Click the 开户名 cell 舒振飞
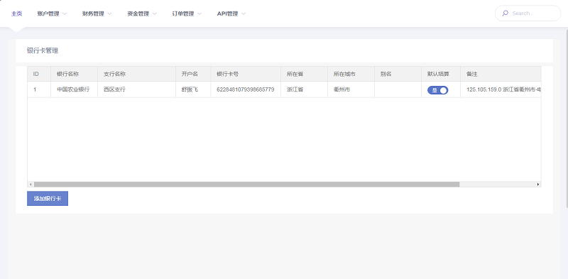Image resolution: width=568 pixels, height=279 pixels. [x=190, y=89]
